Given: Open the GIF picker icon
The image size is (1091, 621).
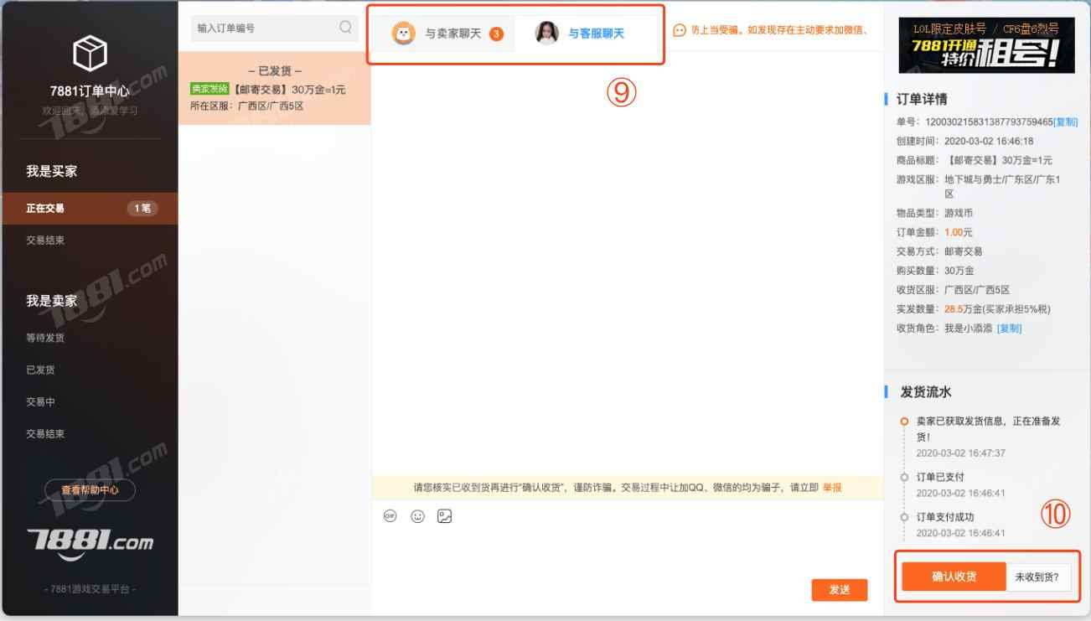Looking at the screenshot, I should (x=389, y=516).
